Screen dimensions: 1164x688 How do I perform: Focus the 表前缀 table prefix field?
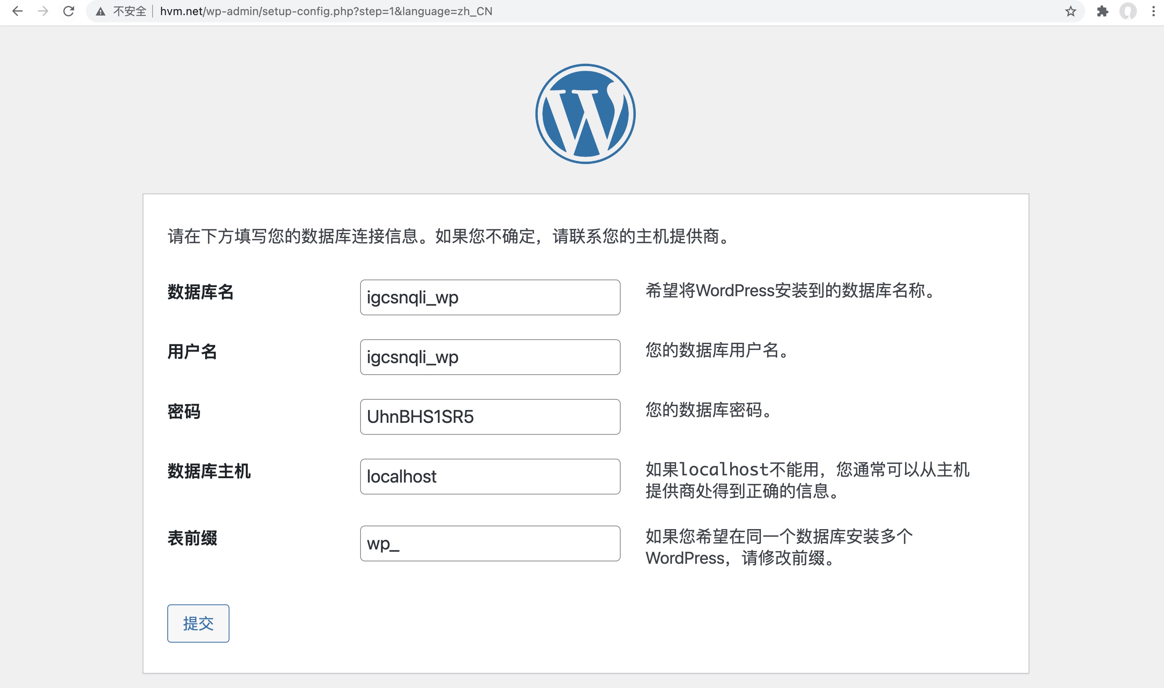click(490, 543)
